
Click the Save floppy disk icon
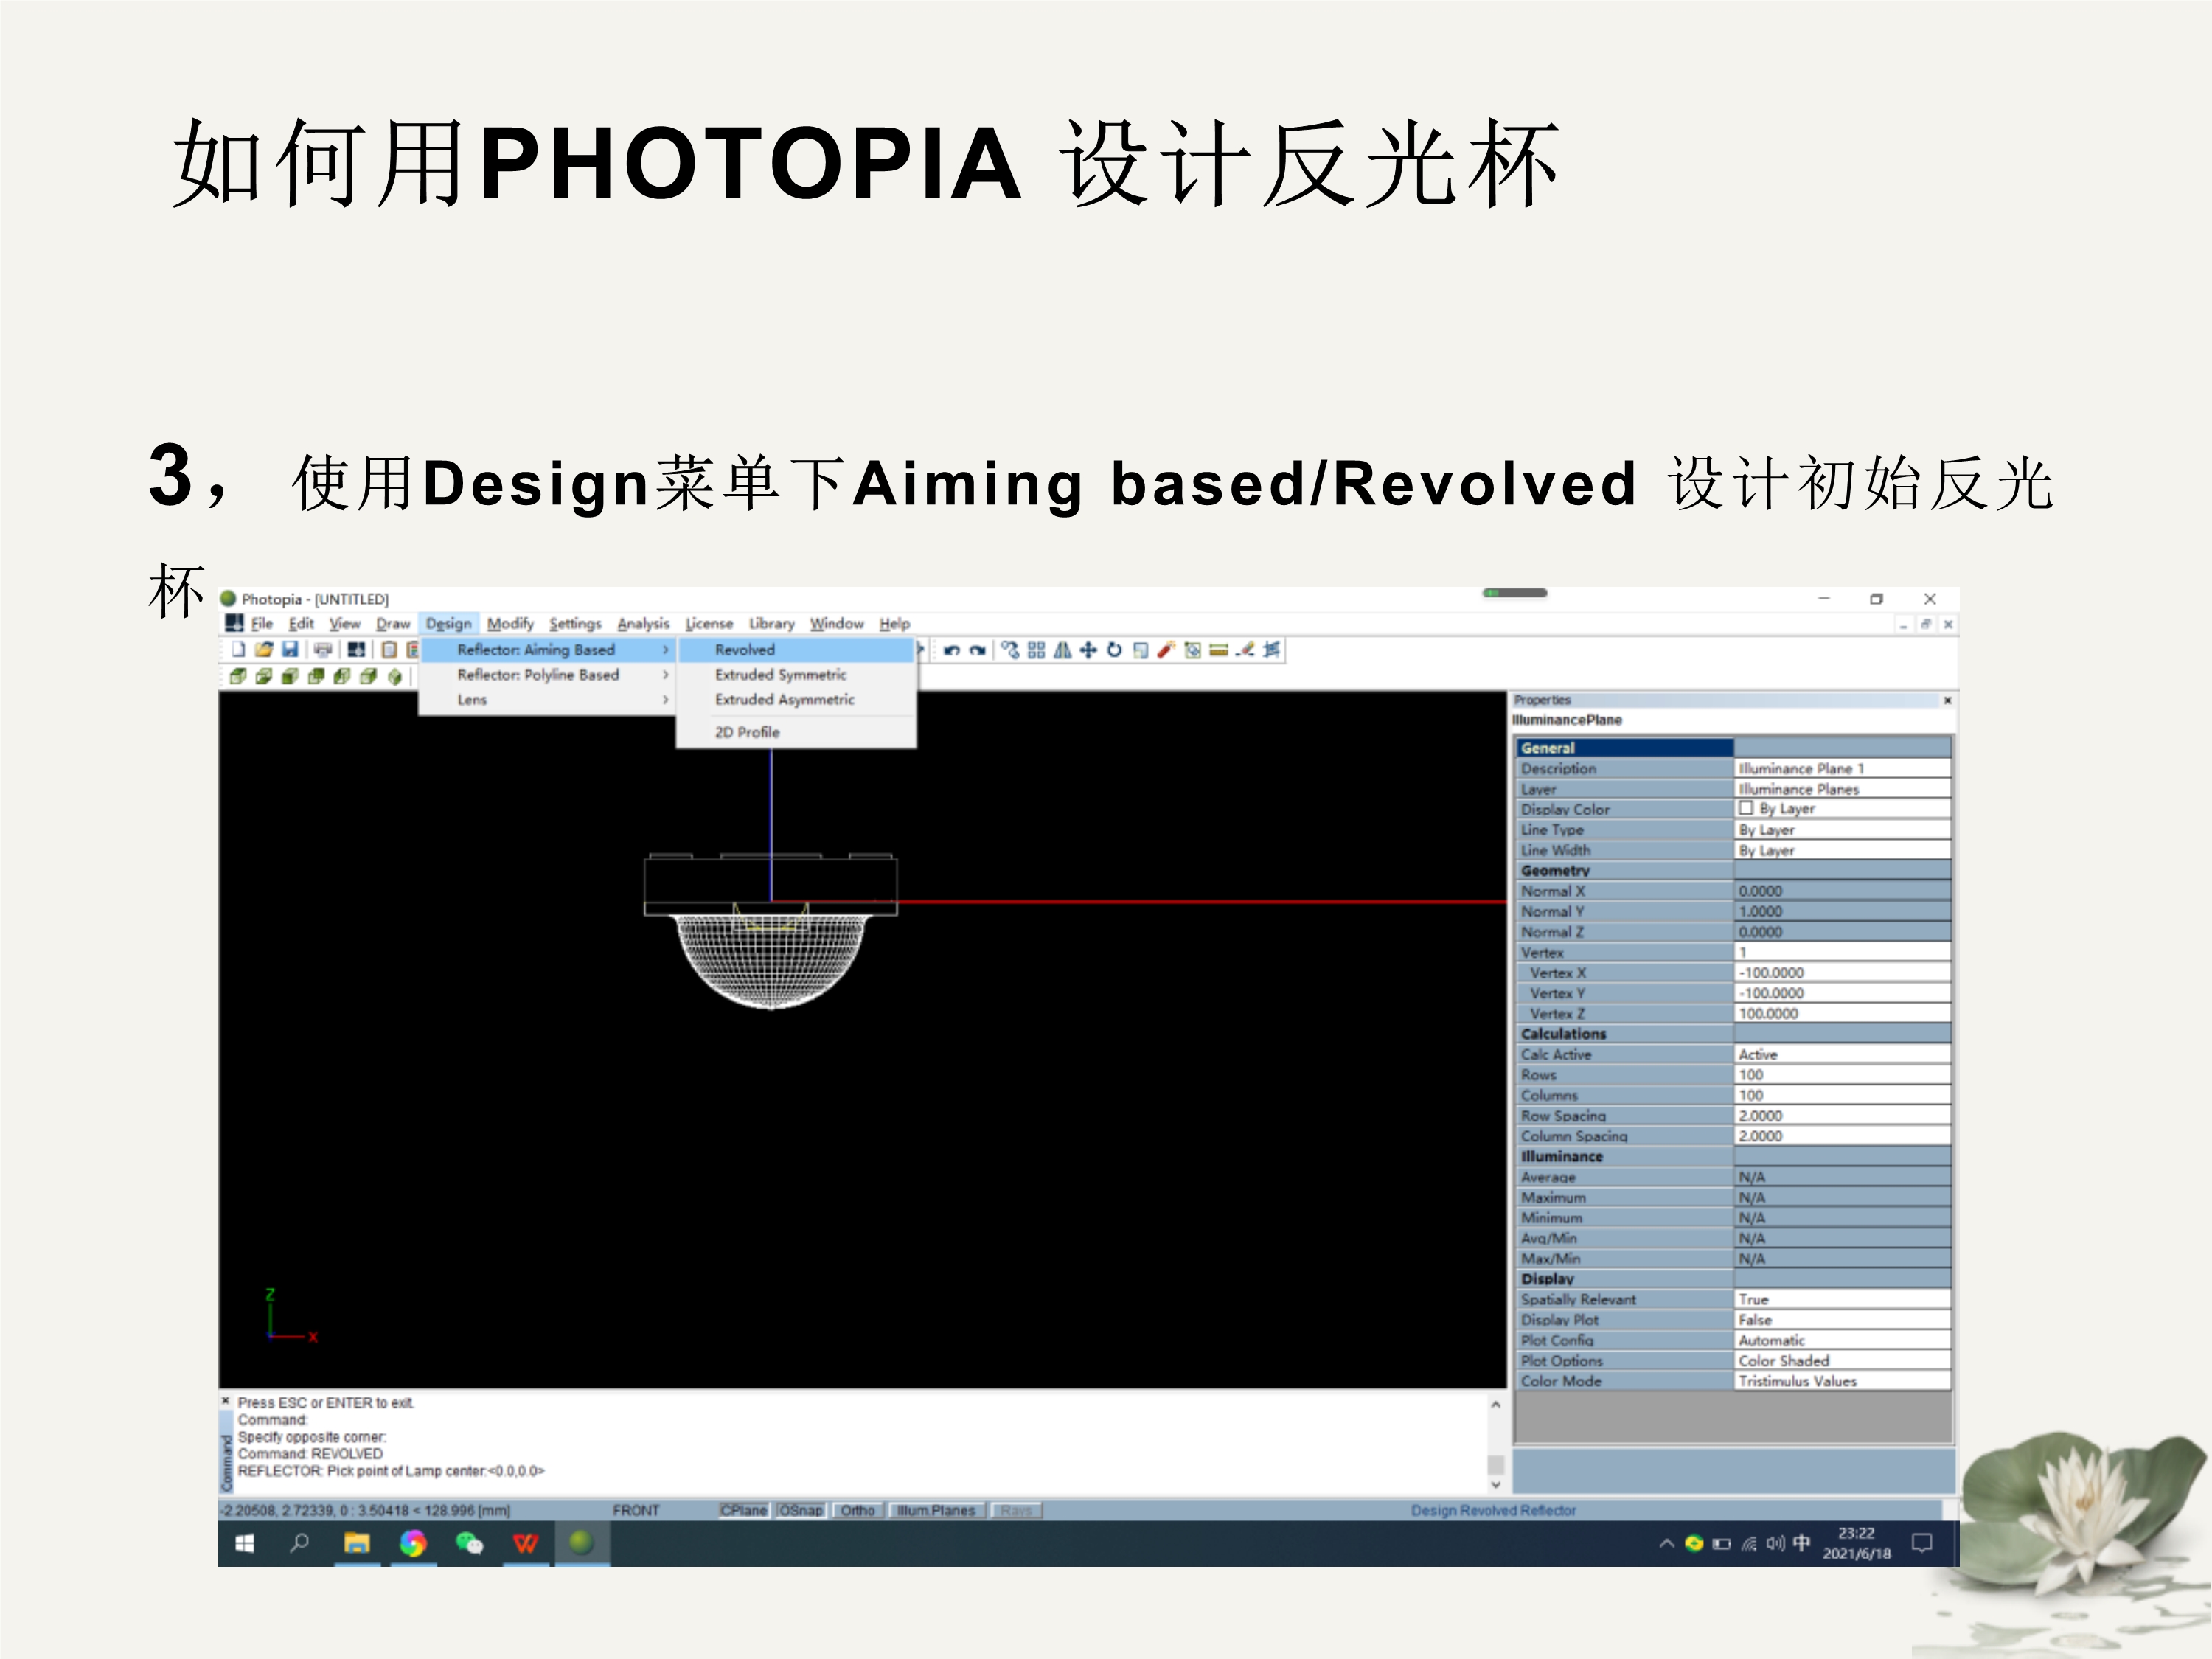290,649
